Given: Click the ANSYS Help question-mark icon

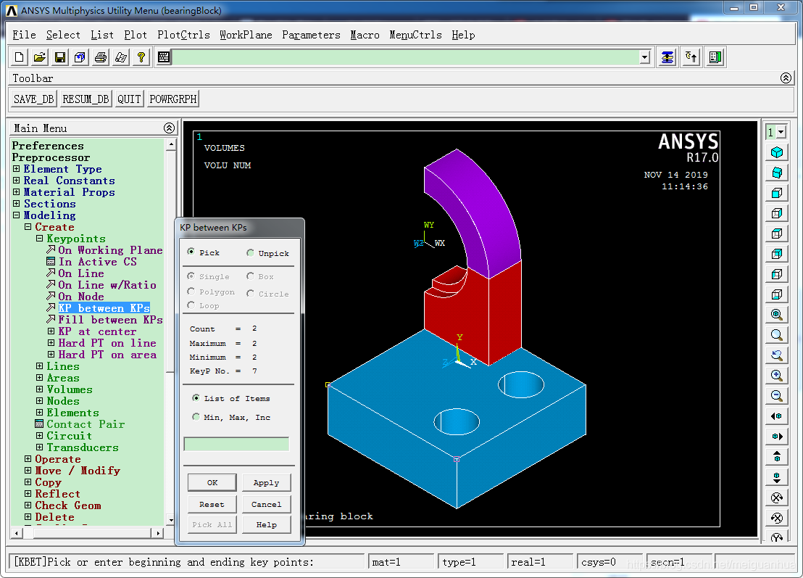Looking at the screenshot, I should 141,57.
